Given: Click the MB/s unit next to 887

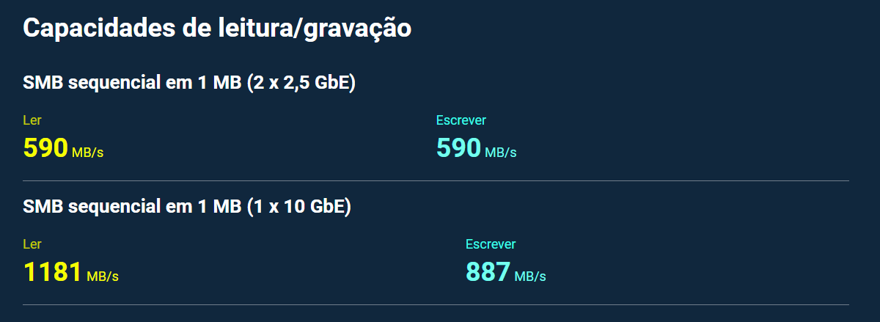Looking at the screenshot, I should coord(530,277).
